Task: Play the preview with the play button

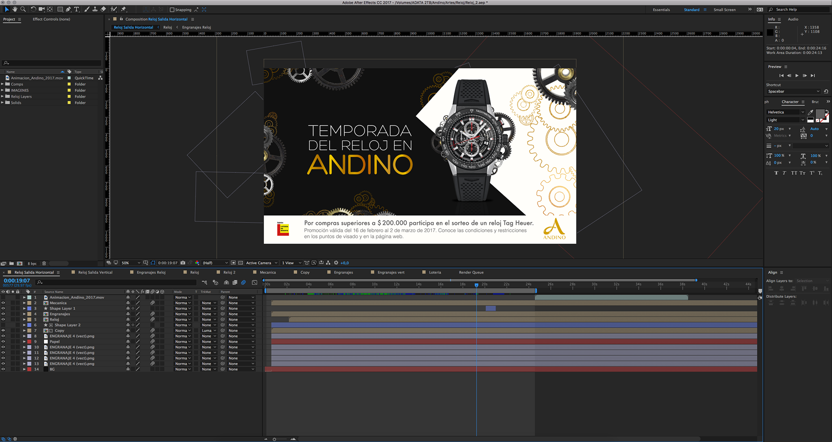Action: coord(796,75)
